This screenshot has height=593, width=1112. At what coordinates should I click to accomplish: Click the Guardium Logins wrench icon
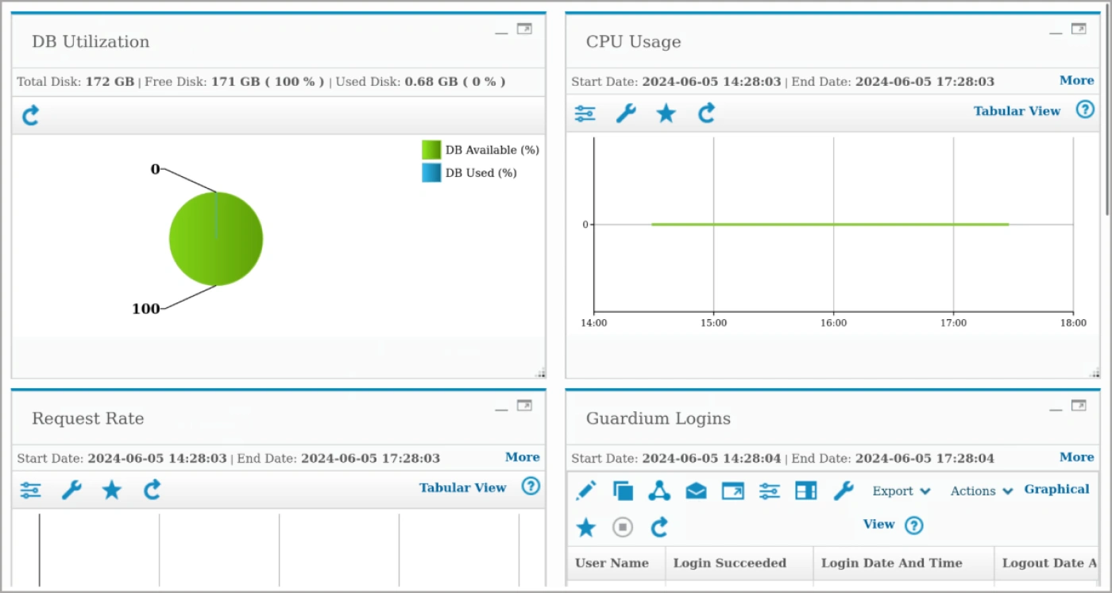(x=843, y=491)
